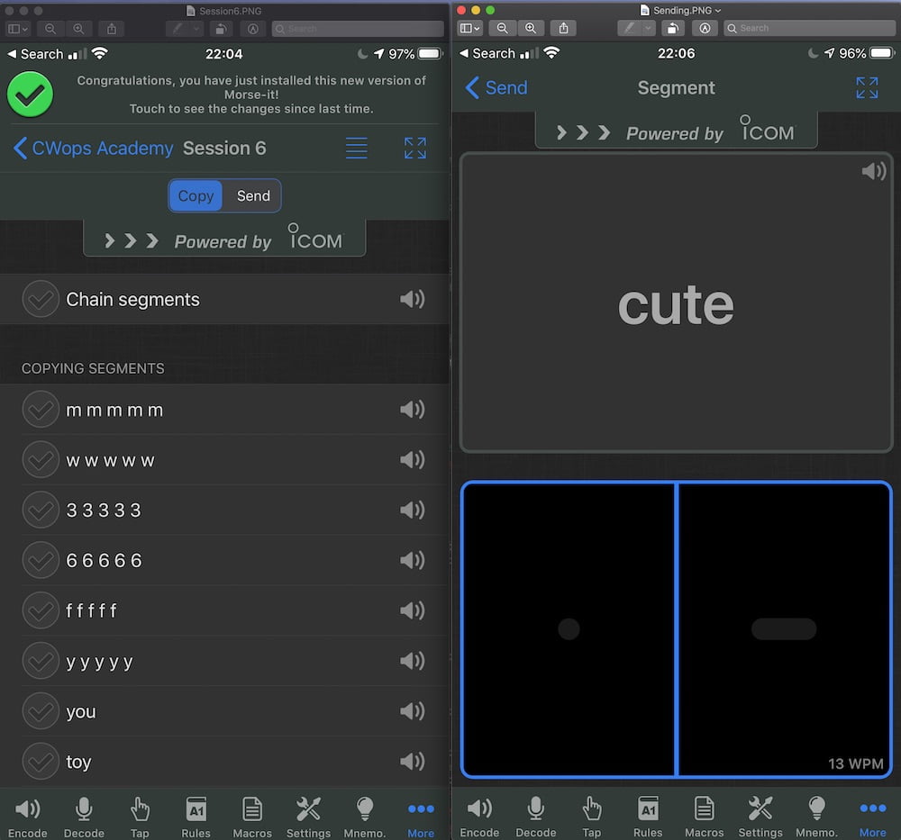Tap the speaker icon in the cute card

[x=873, y=171]
